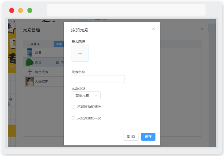Click the 组合元素 flower thumbnail
Screen dimensions: 224x156
[x=30, y=72]
